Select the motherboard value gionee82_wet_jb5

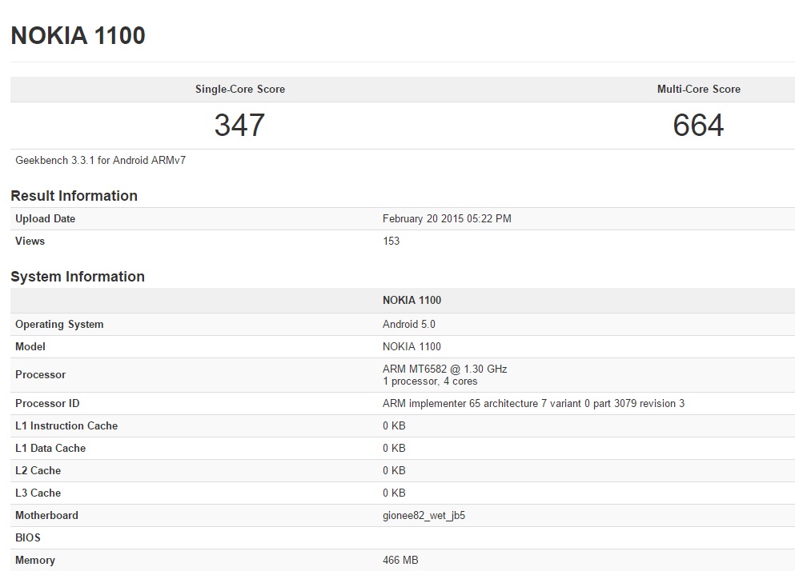pyautogui.click(x=424, y=515)
